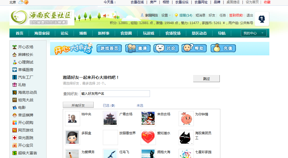Open 海垦家园 navigation item

pyautogui.click(x=42, y=33)
